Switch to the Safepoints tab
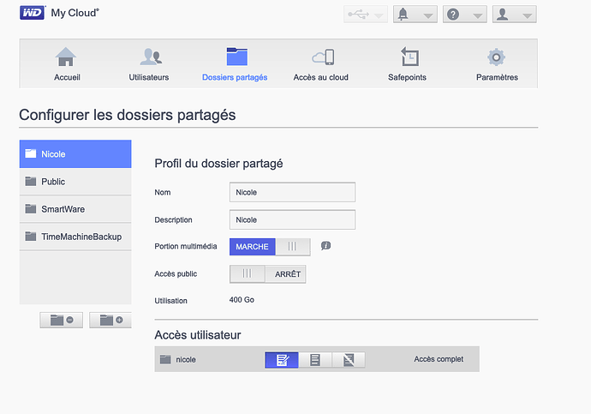 pos(407,64)
